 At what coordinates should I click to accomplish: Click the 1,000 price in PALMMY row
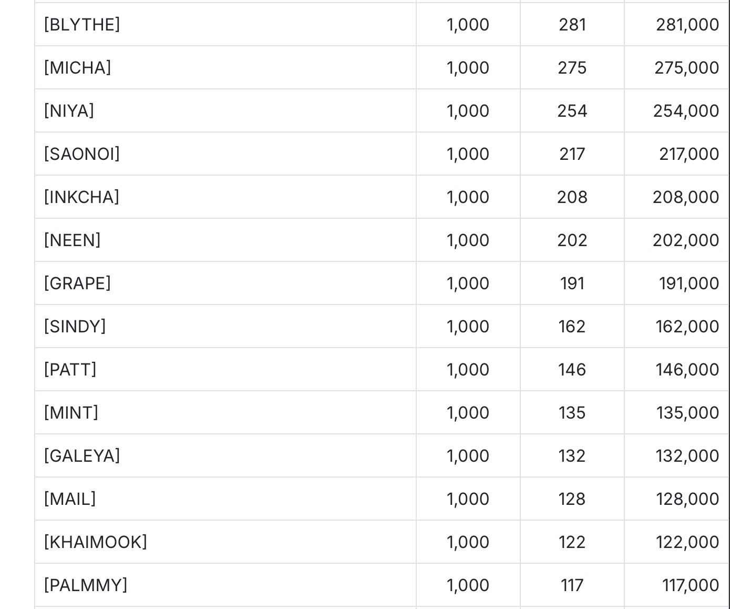pos(468,585)
